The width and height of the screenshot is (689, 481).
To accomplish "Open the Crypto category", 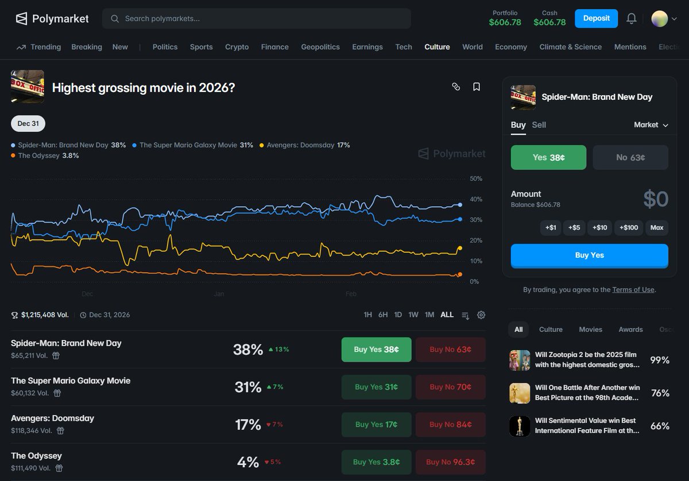I will coord(237,47).
